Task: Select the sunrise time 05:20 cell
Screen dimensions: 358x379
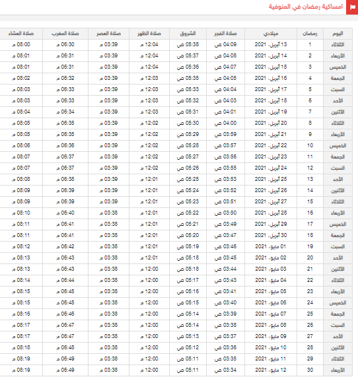Action: click(x=188, y=236)
